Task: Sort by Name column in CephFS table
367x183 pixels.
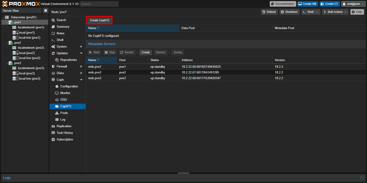Action: pos(132,28)
